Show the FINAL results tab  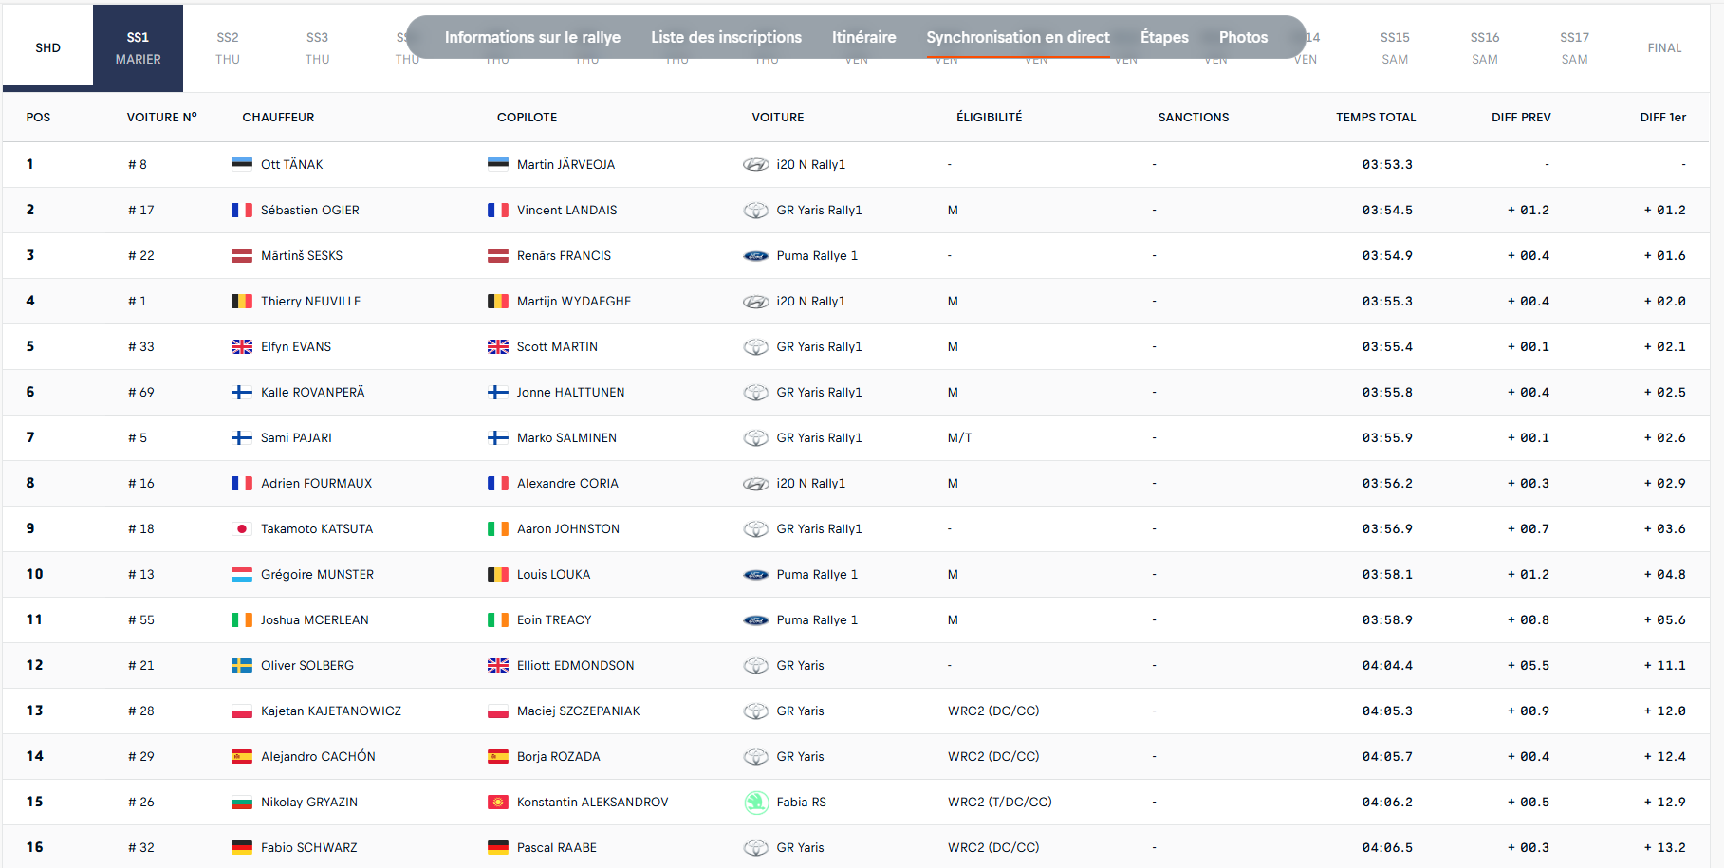tap(1664, 47)
